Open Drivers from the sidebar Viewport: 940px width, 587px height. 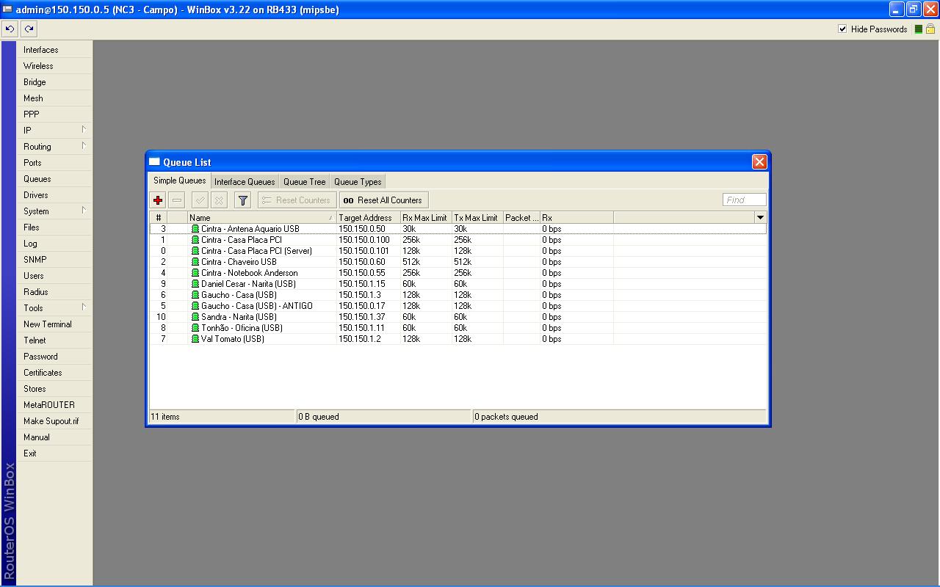pos(55,195)
